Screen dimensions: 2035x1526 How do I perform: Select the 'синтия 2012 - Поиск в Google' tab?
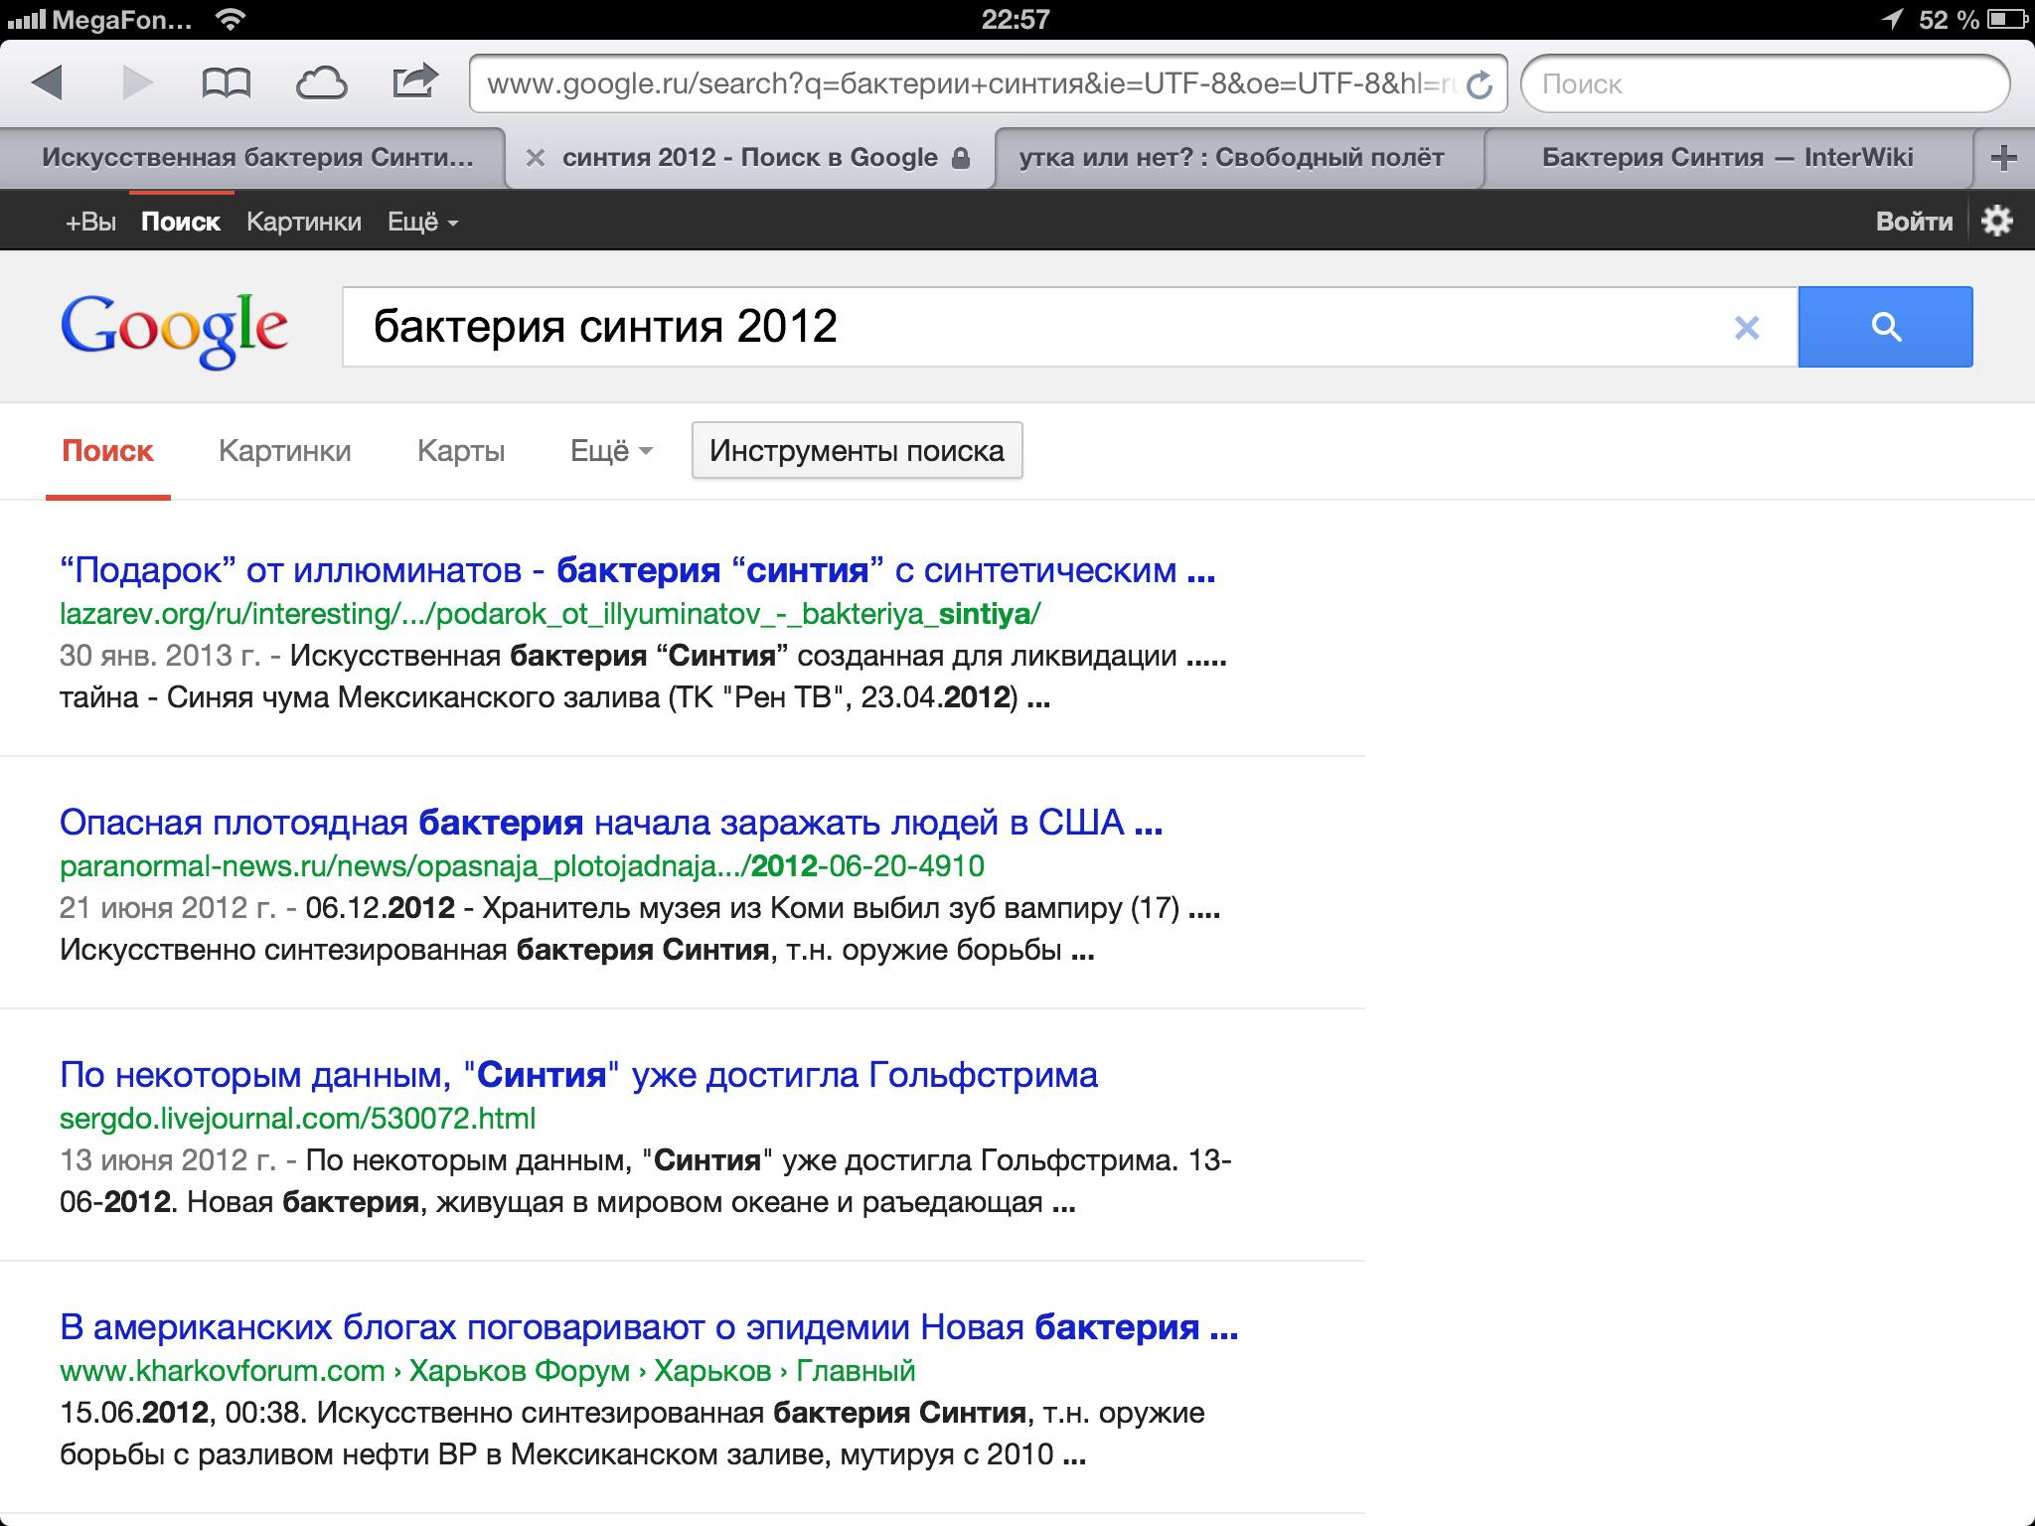pos(750,157)
